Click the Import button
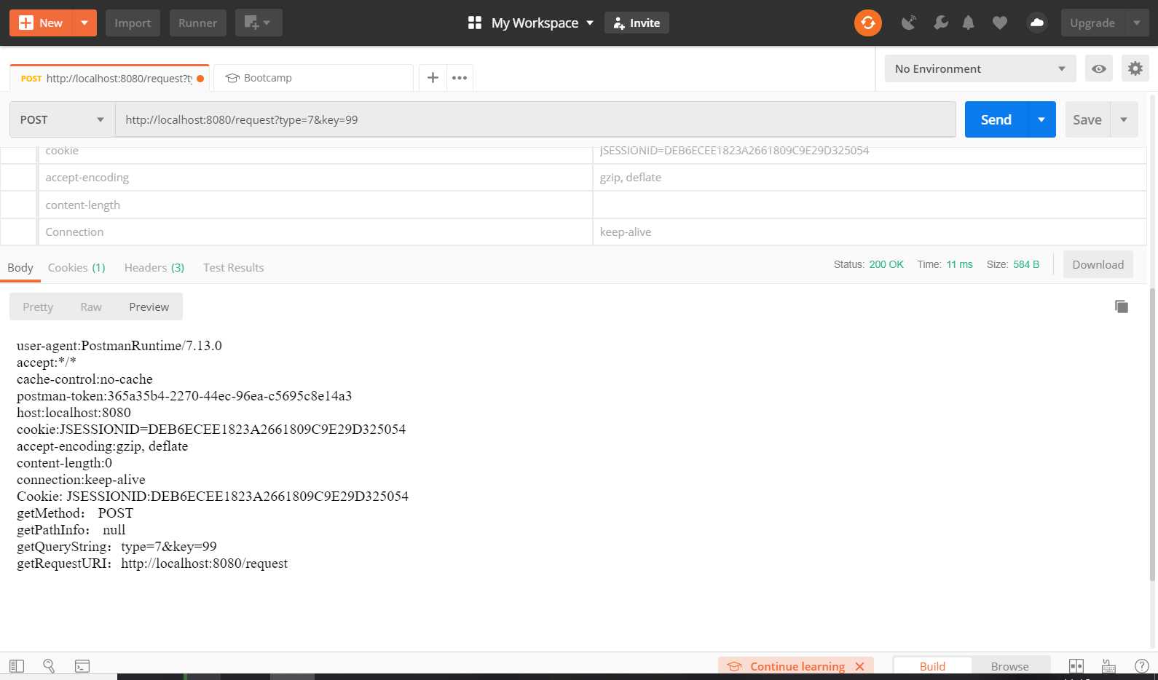The height and width of the screenshot is (680, 1158). [133, 23]
